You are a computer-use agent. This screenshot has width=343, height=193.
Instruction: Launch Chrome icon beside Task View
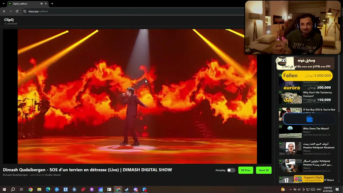tap(31, 190)
